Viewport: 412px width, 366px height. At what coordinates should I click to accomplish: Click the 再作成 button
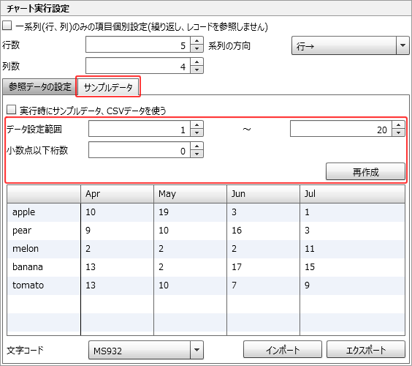point(365,172)
